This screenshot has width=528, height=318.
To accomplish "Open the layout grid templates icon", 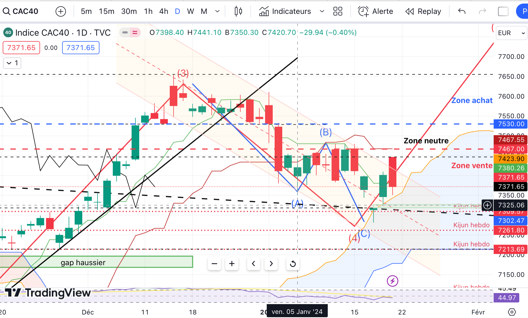I will pyautogui.click(x=338, y=11).
